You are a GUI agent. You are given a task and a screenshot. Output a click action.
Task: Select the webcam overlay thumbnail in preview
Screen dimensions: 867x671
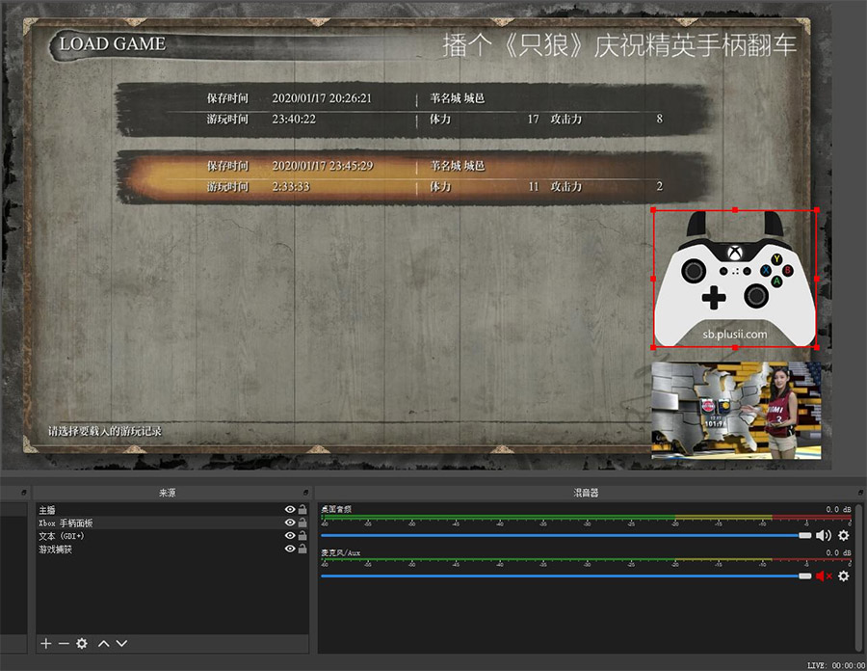click(737, 410)
